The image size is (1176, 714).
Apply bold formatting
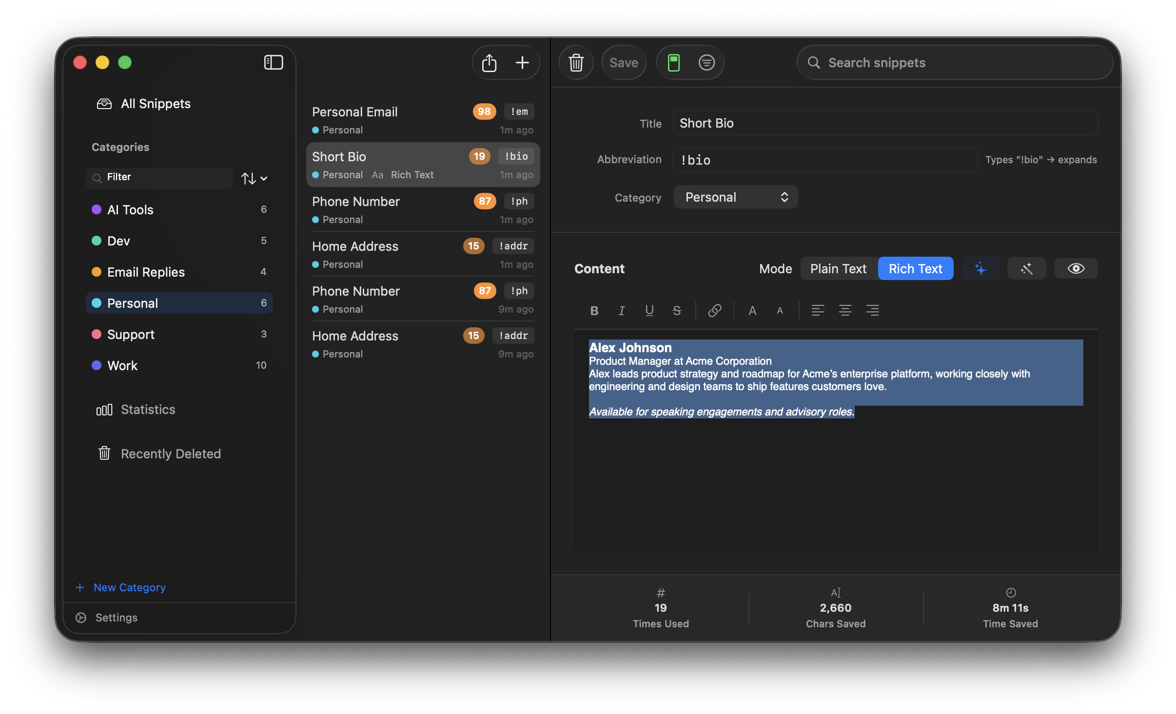[594, 310]
